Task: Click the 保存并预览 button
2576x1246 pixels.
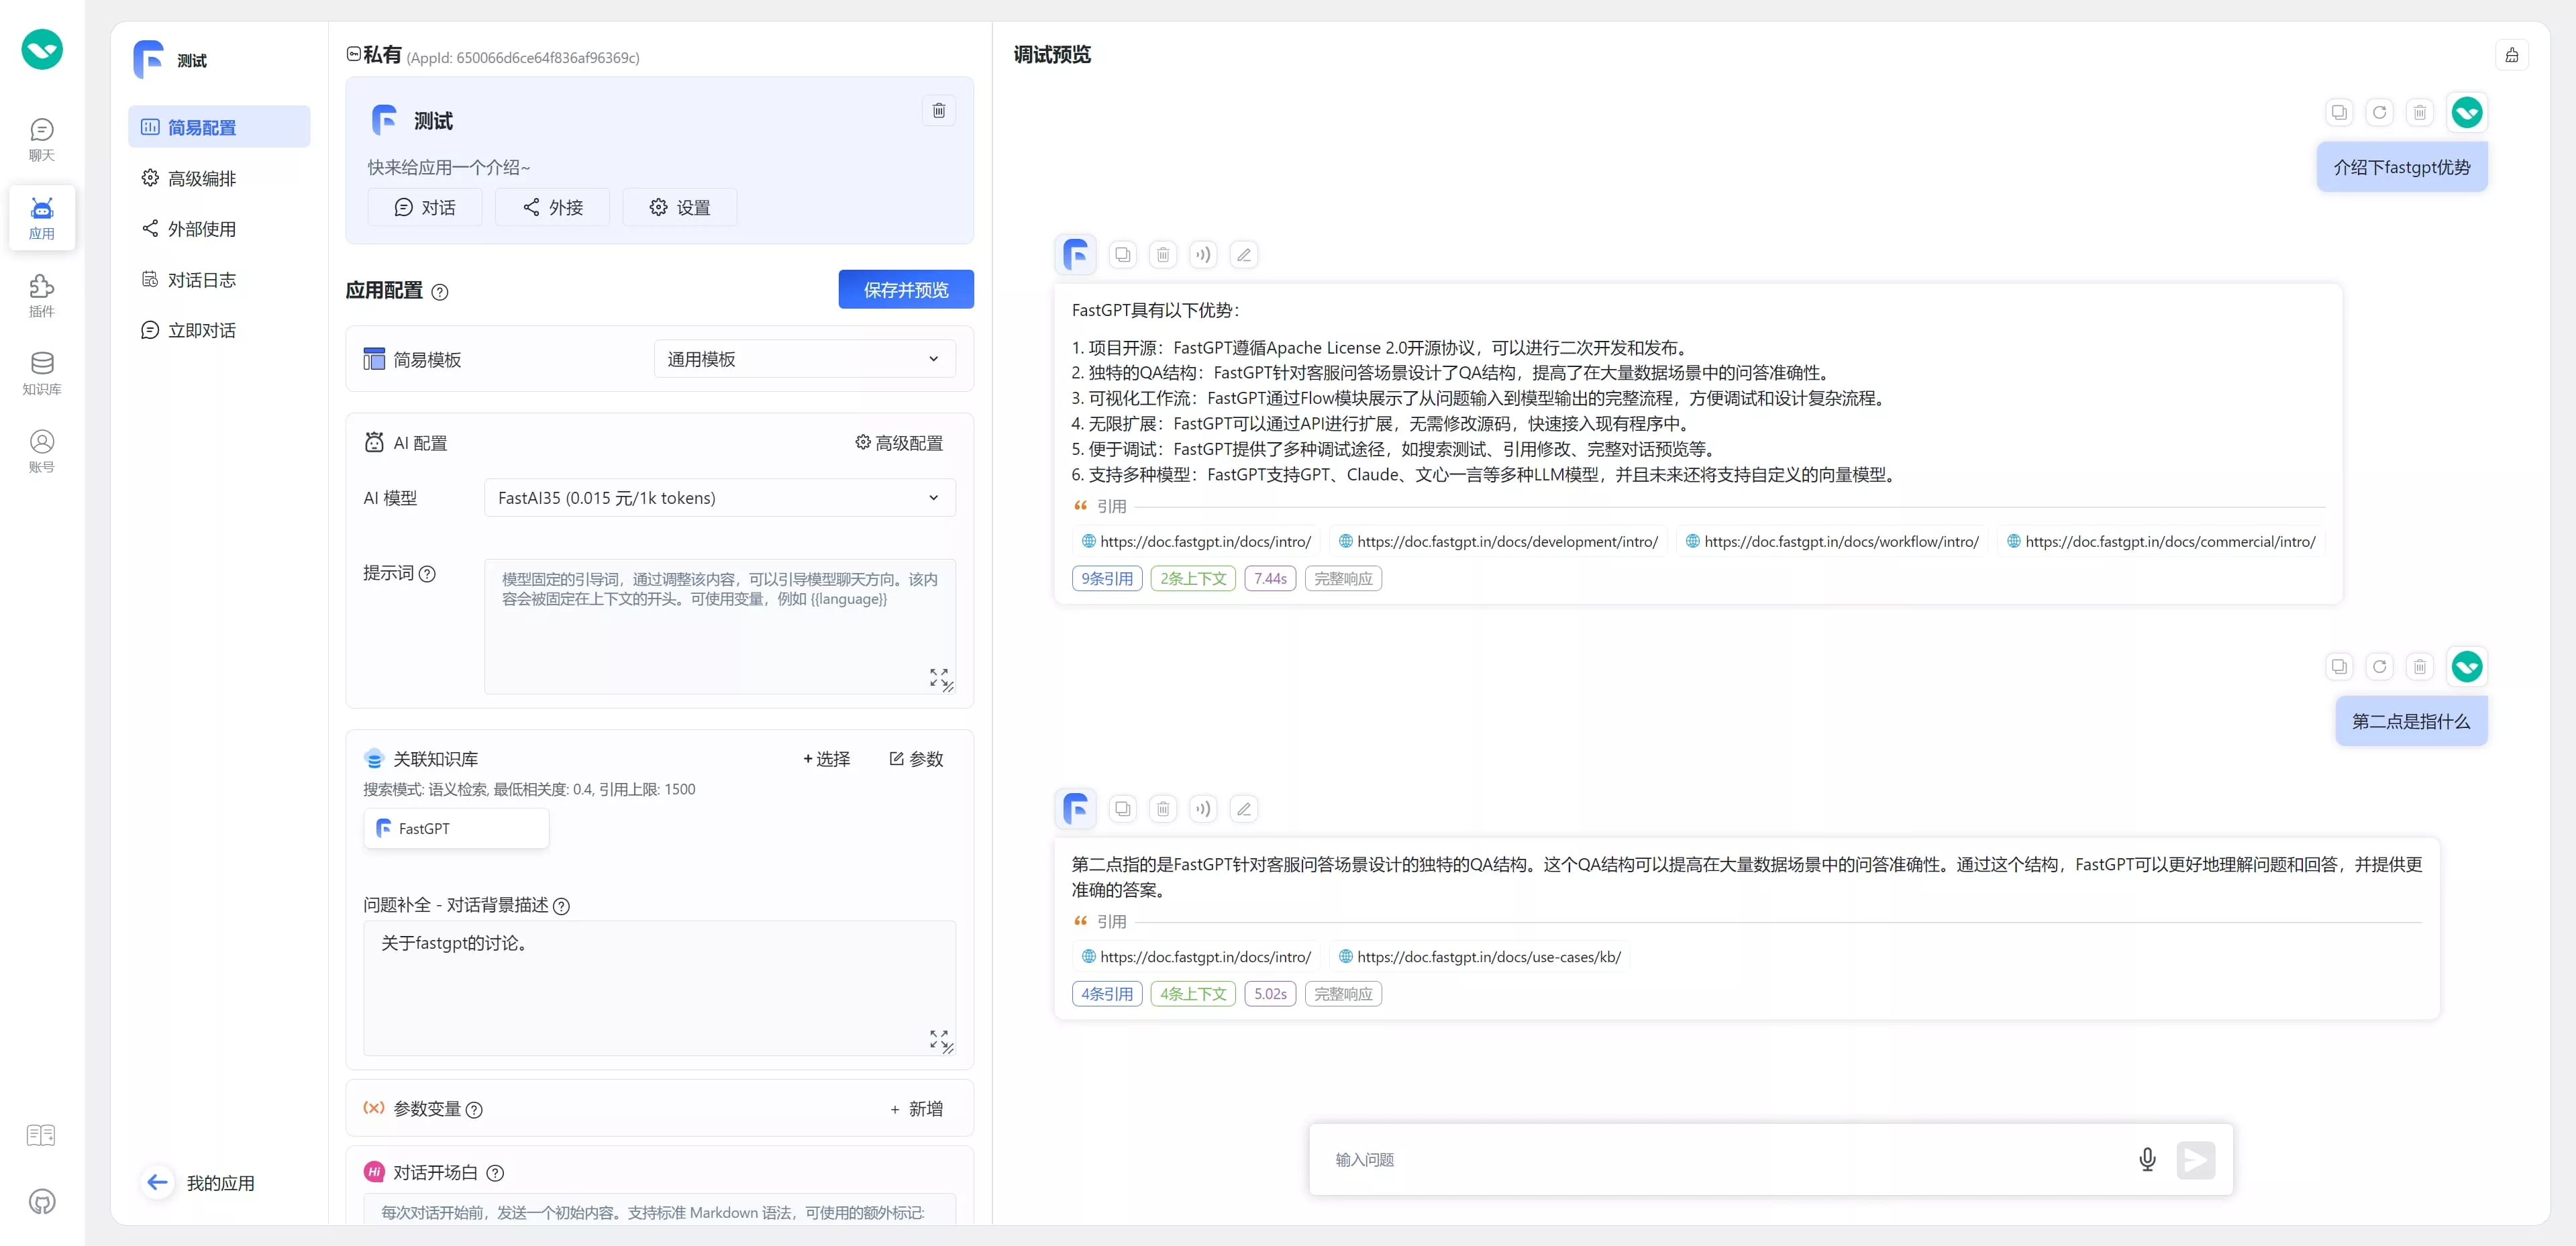Action: coord(905,290)
